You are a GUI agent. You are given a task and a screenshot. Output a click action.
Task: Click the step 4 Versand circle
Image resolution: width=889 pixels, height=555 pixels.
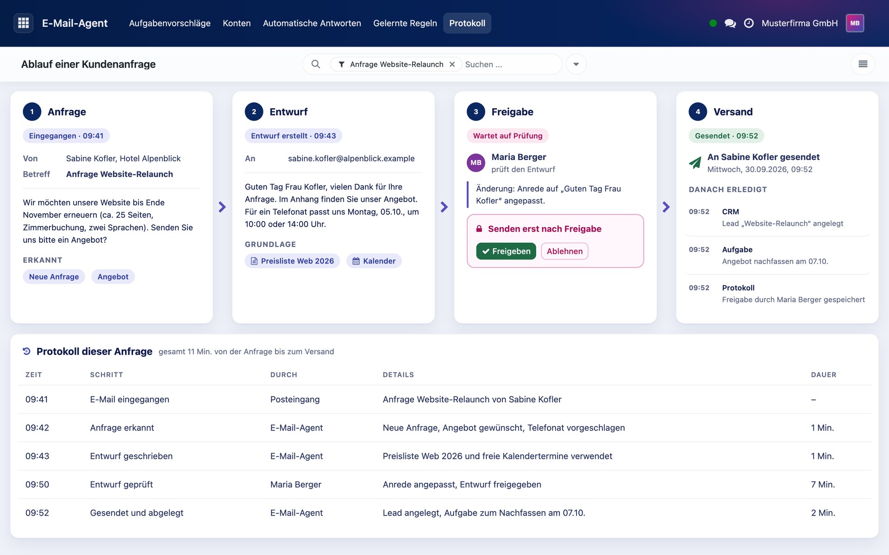pos(698,112)
